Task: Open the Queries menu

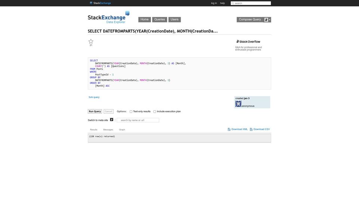Action: click(160, 19)
